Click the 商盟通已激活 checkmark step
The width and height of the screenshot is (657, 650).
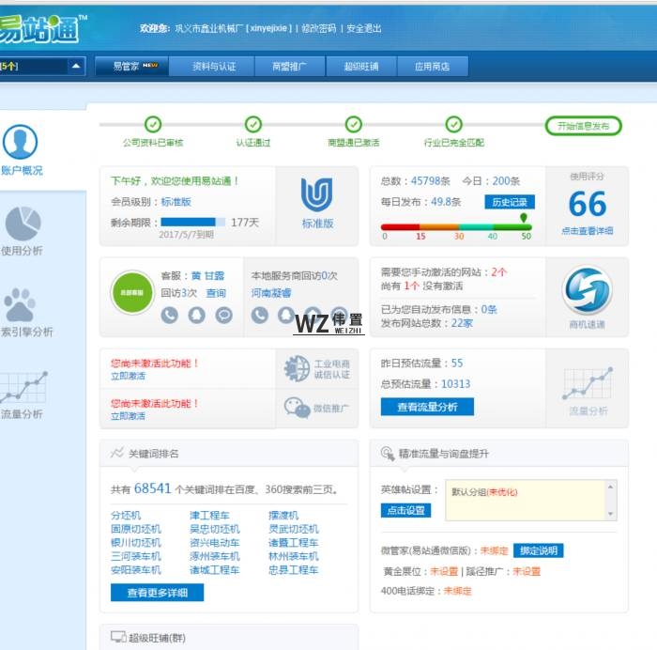pos(354,125)
